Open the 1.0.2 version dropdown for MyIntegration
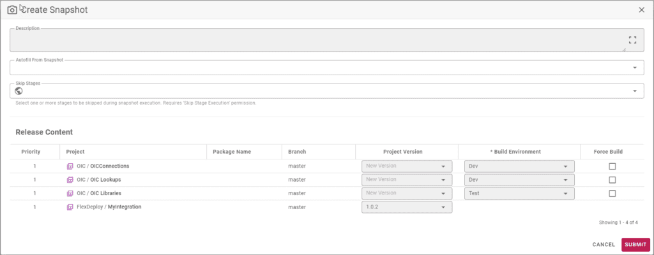Viewport: 654px width, 255px height. pyautogui.click(x=407, y=207)
